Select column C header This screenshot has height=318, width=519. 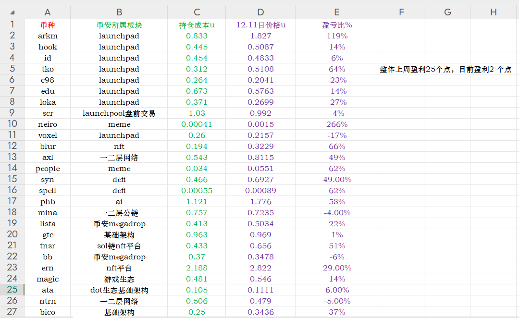pos(197,12)
